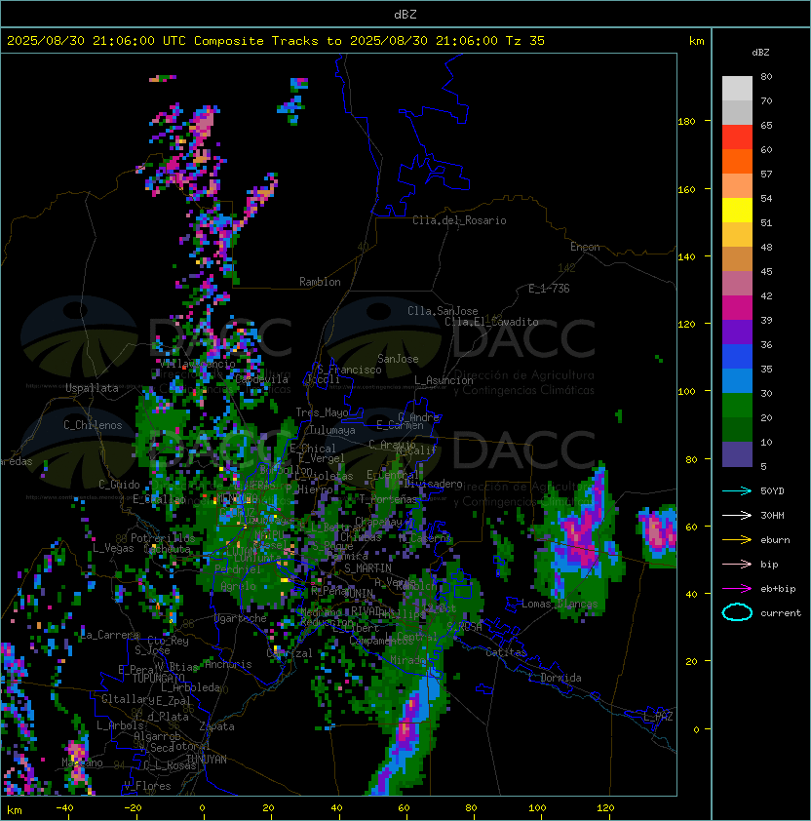811x821 pixels.
Task: Click the 'Lomas_Blancas' place label
Action: tap(560, 604)
